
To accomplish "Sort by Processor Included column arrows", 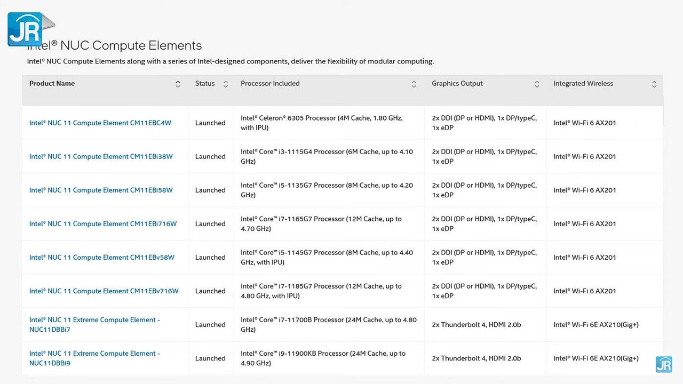I will click(x=414, y=84).
